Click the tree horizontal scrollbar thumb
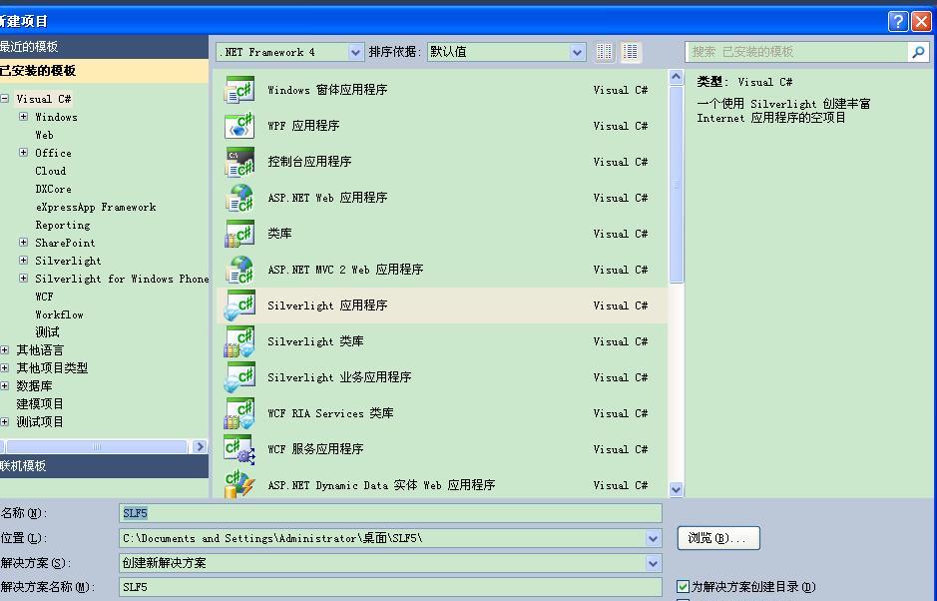 coord(96,446)
